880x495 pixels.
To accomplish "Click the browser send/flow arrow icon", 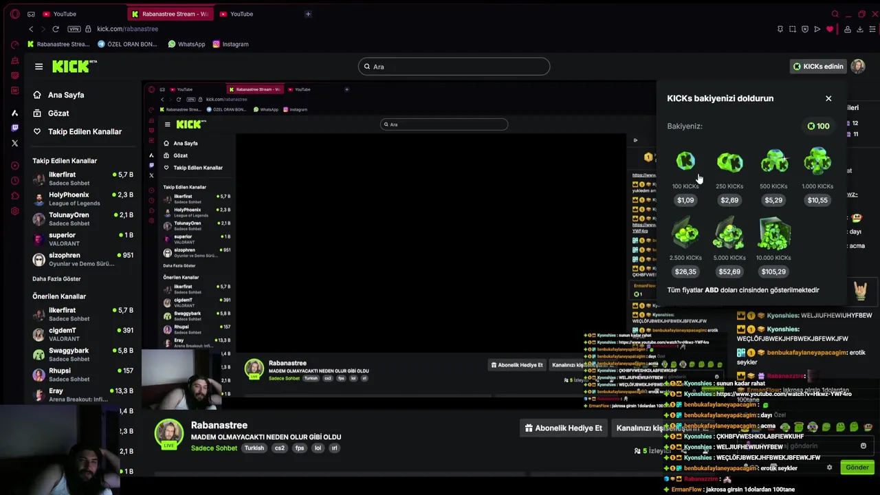I will click(x=817, y=29).
